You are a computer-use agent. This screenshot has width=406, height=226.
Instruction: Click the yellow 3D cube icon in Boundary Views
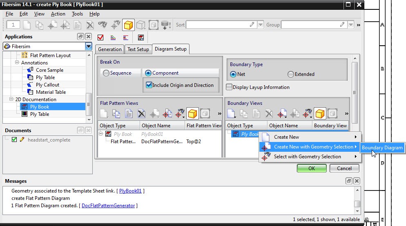[320, 114]
